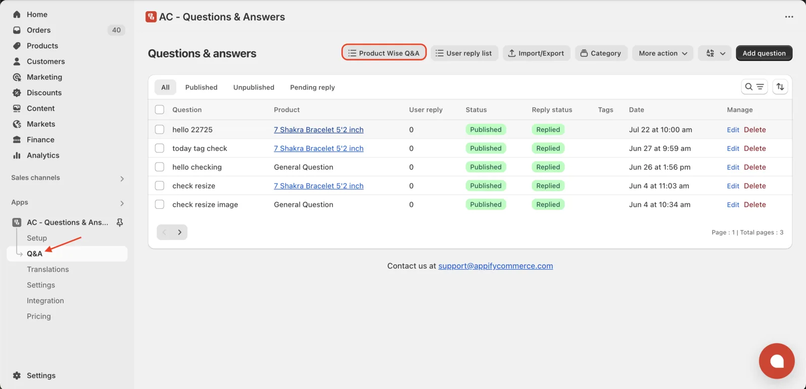Screen dimensions: 806x389
Task: Switch to the Unpublished tab
Action: click(x=254, y=87)
